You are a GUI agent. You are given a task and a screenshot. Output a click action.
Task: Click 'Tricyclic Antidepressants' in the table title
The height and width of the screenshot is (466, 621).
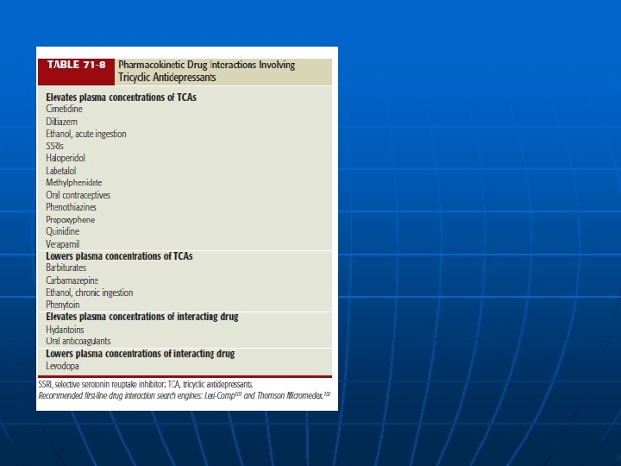point(167,78)
